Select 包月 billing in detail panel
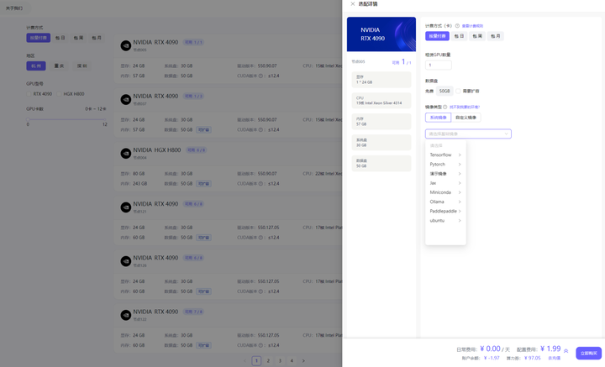605x367 pixels. coord(496,36)
